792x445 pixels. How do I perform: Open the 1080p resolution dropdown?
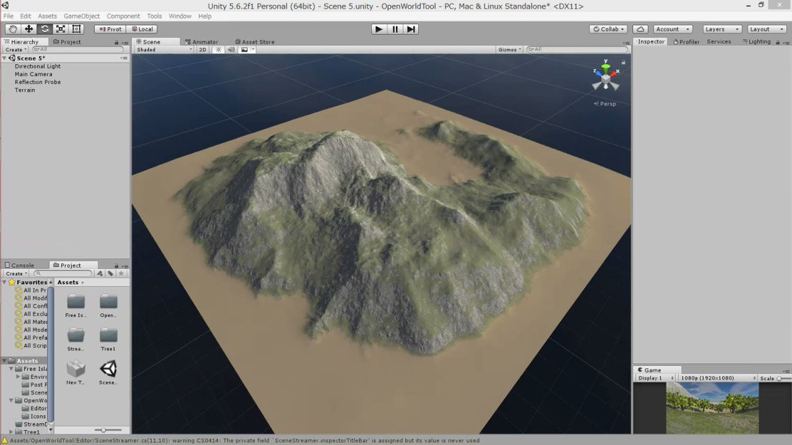(717, 378)
